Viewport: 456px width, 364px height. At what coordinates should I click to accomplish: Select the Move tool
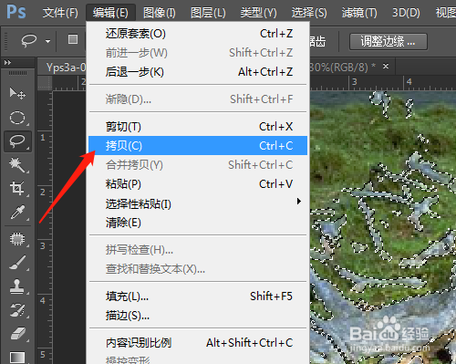click(x=17, y=93)
